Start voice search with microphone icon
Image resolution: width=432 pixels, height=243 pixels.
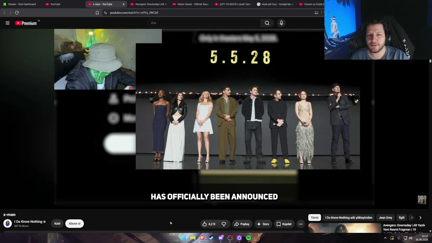tap(281, 23)
